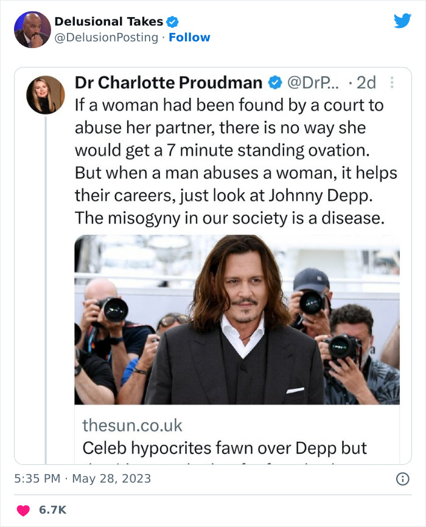
Task: Click the quoted tweet's 2d timestamp
Action: point(366,82)
